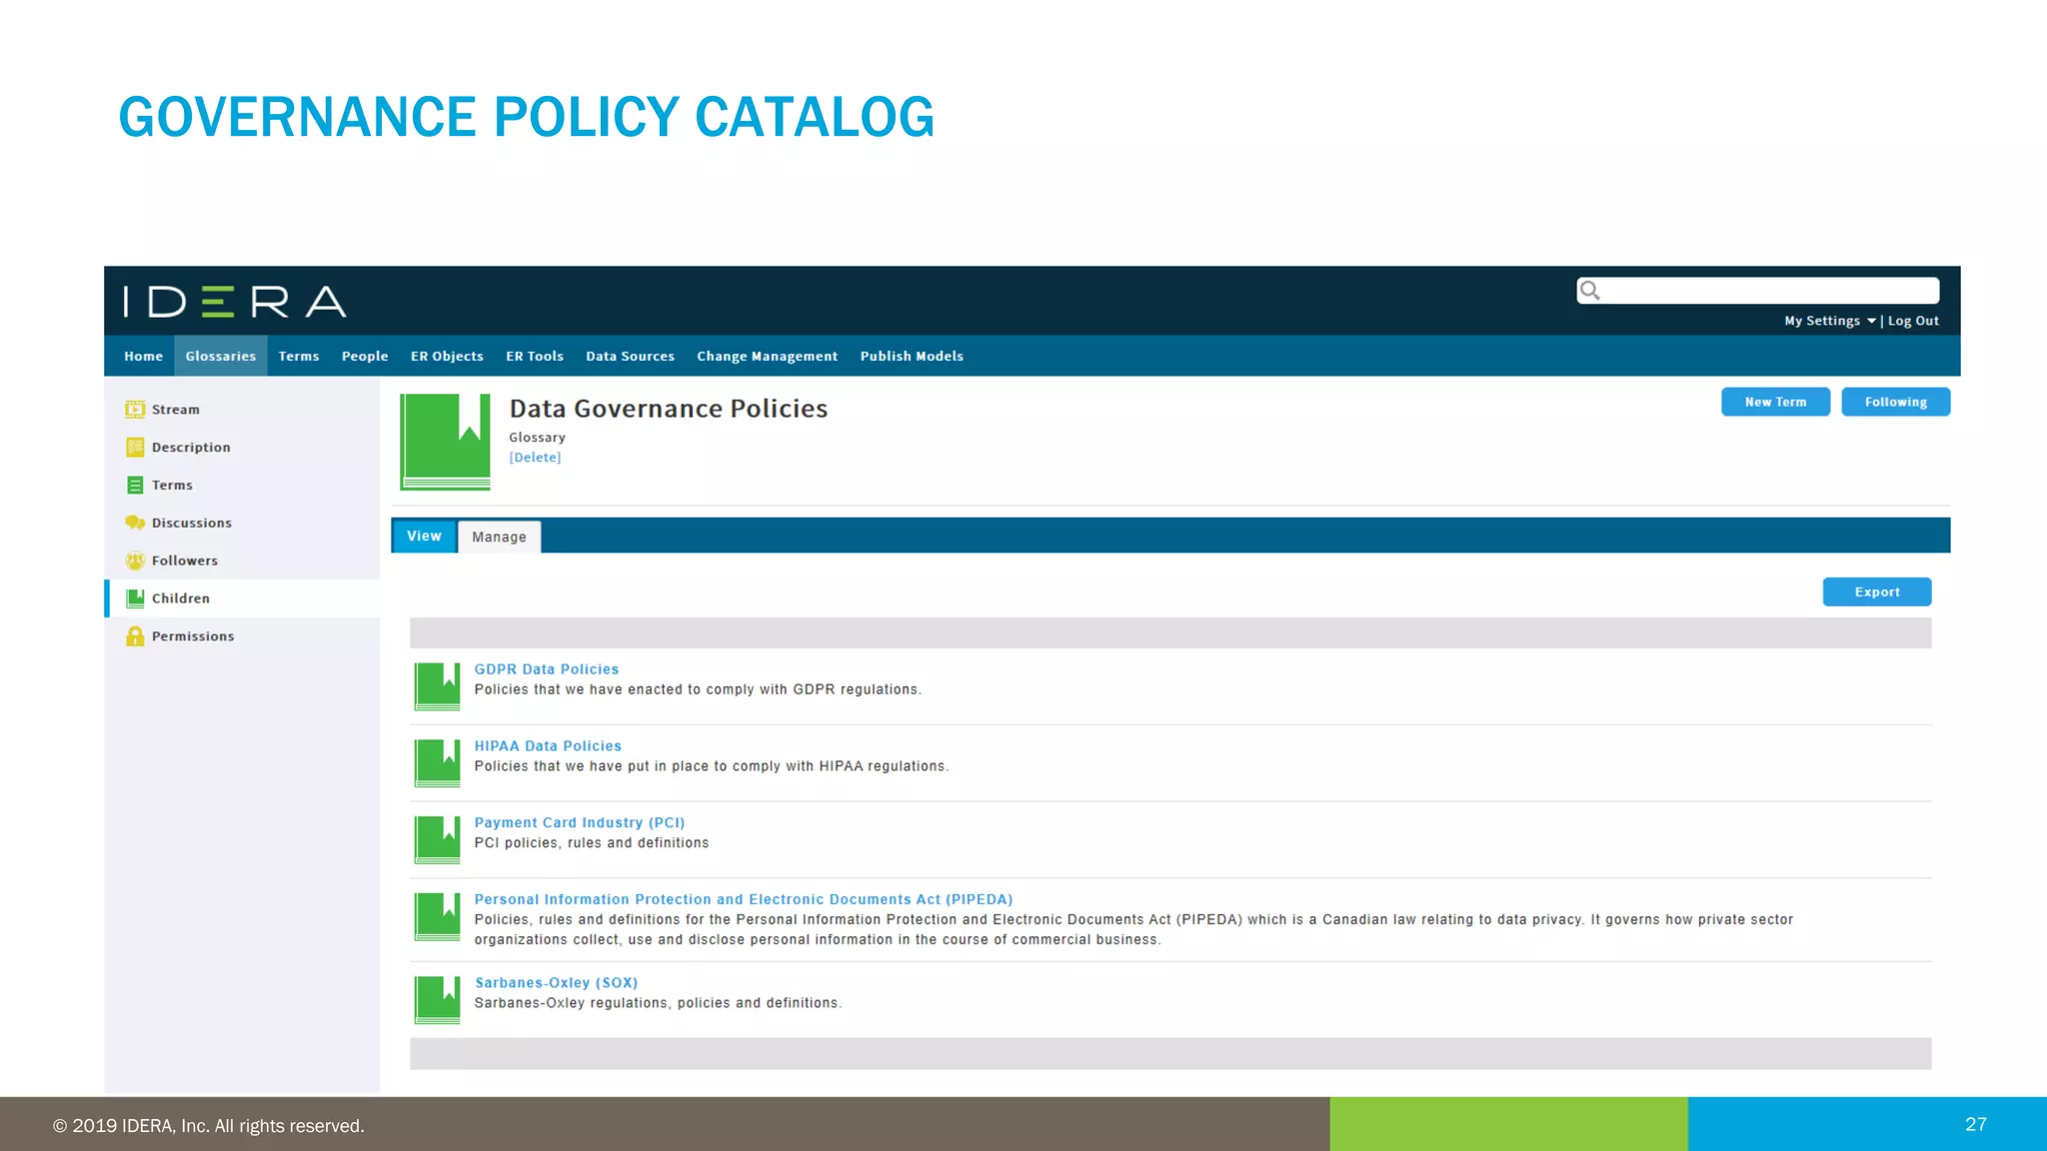Viewport: 2047px width, 1151px height.
Task: Click the Payment Card Industry glossary icon
Action: coord(438,839)
